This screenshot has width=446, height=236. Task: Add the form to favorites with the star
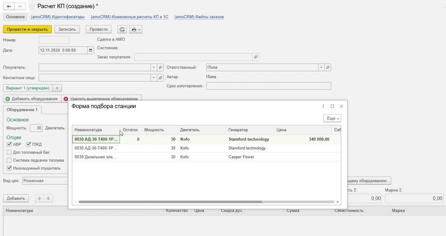32,6
